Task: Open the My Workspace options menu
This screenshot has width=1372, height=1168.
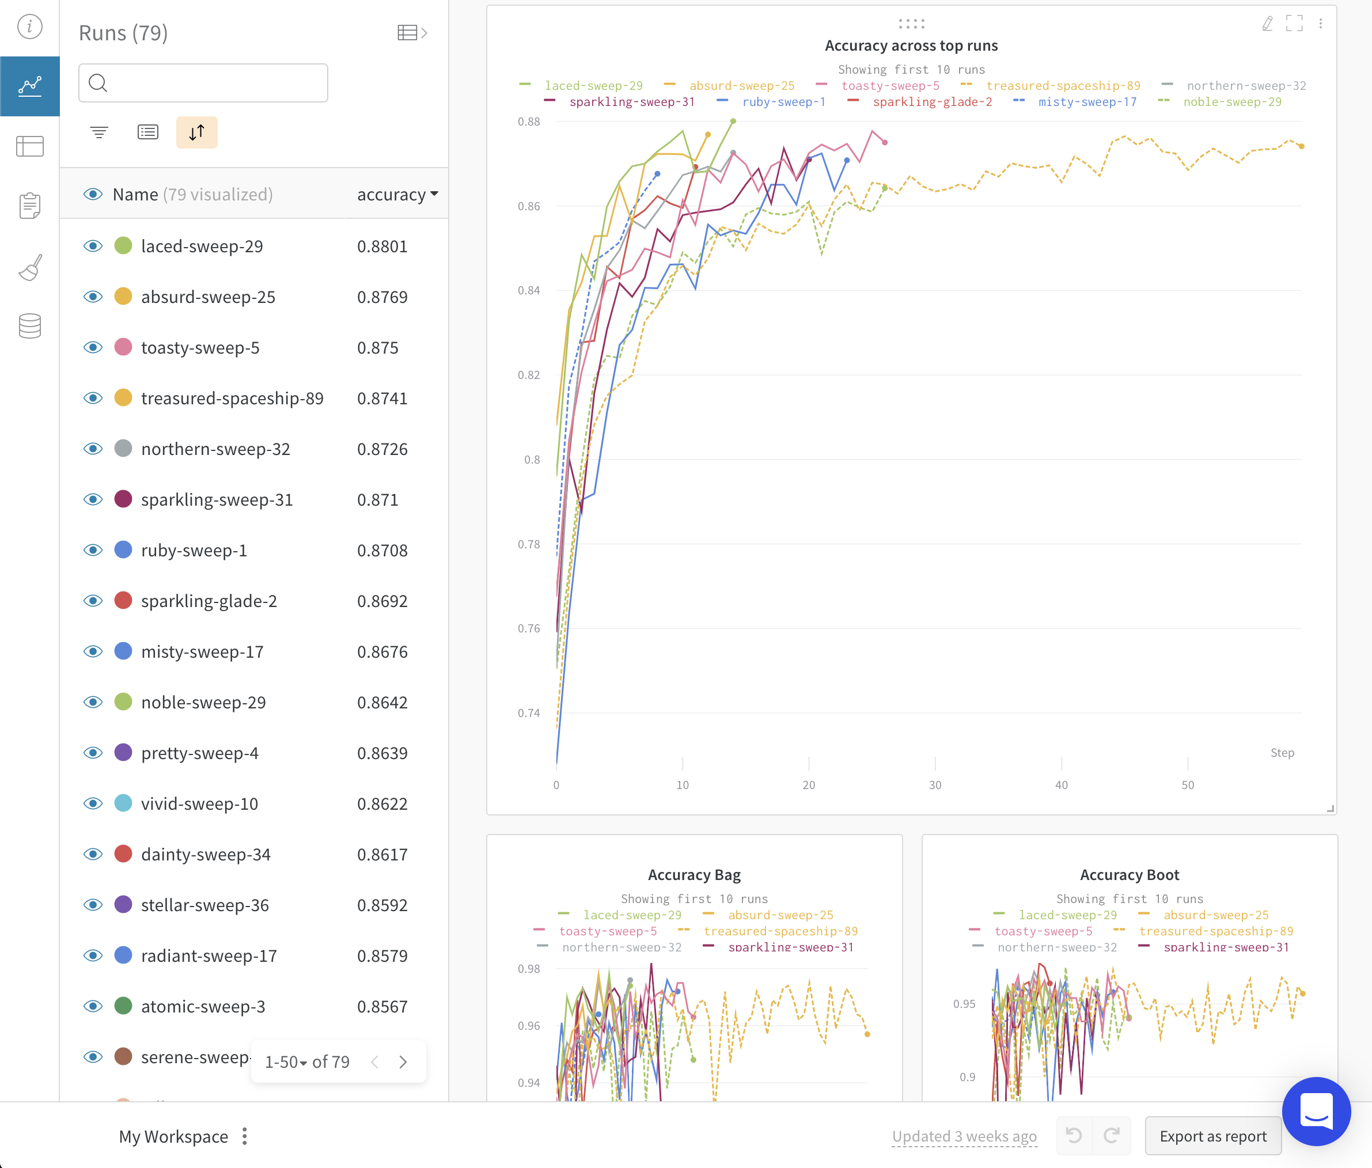Action: 245,1136
